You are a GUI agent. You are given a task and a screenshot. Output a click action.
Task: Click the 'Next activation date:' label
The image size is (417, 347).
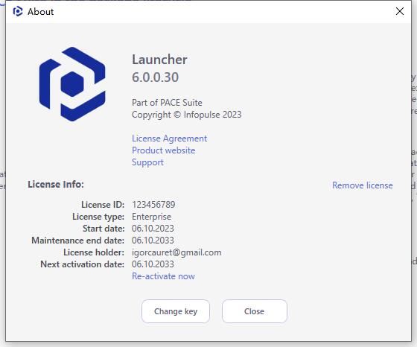point(82,264)
